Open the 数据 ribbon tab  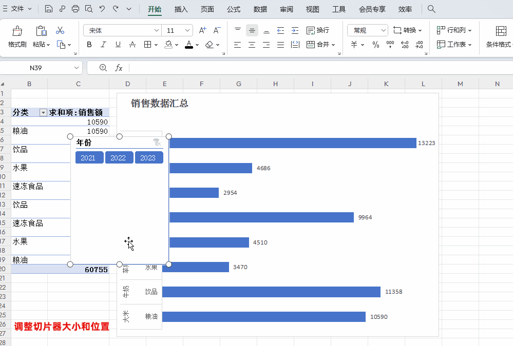tap(260, 9)
